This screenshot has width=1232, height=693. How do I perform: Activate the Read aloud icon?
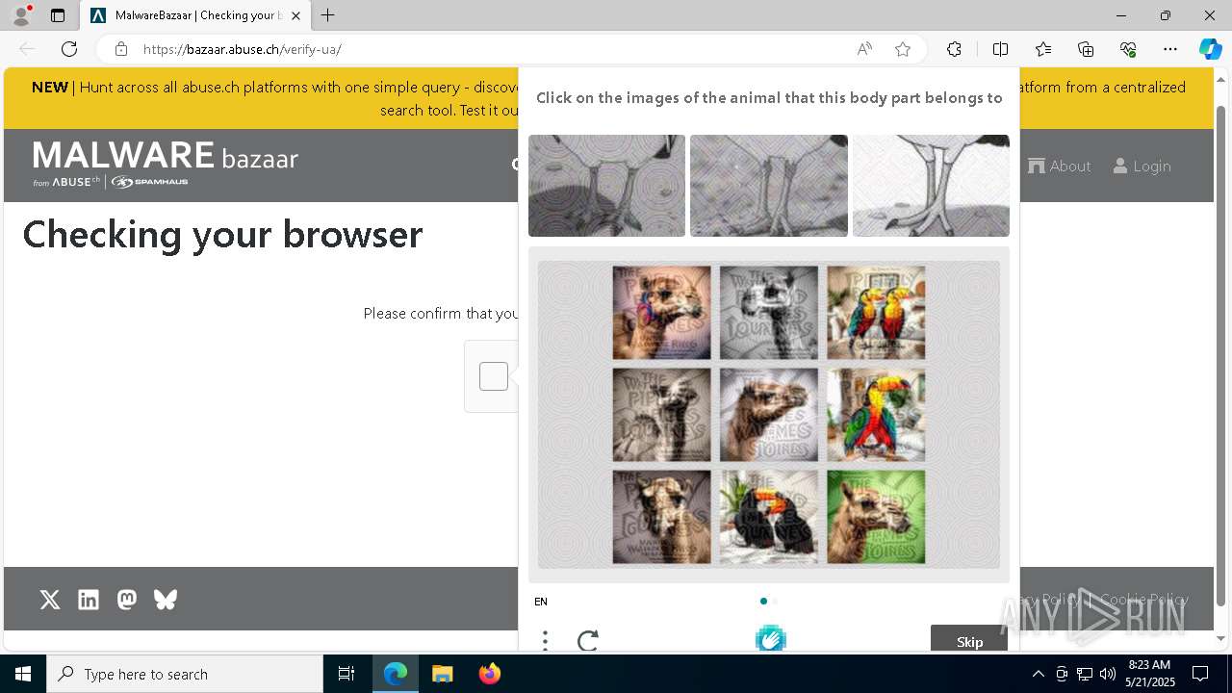point(864,49)
